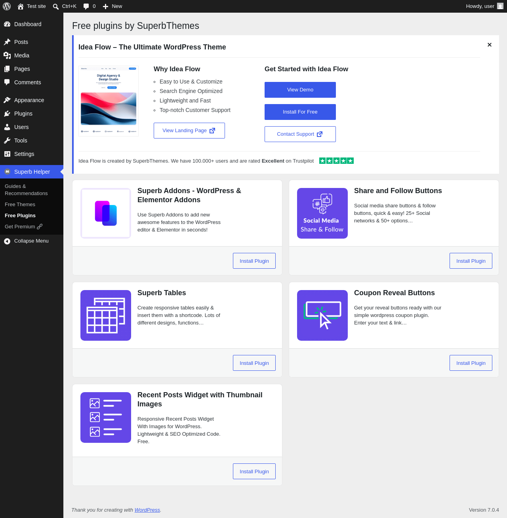Dismiss the Idea Flow notice banner
The image size is (507, 518).
490,45
